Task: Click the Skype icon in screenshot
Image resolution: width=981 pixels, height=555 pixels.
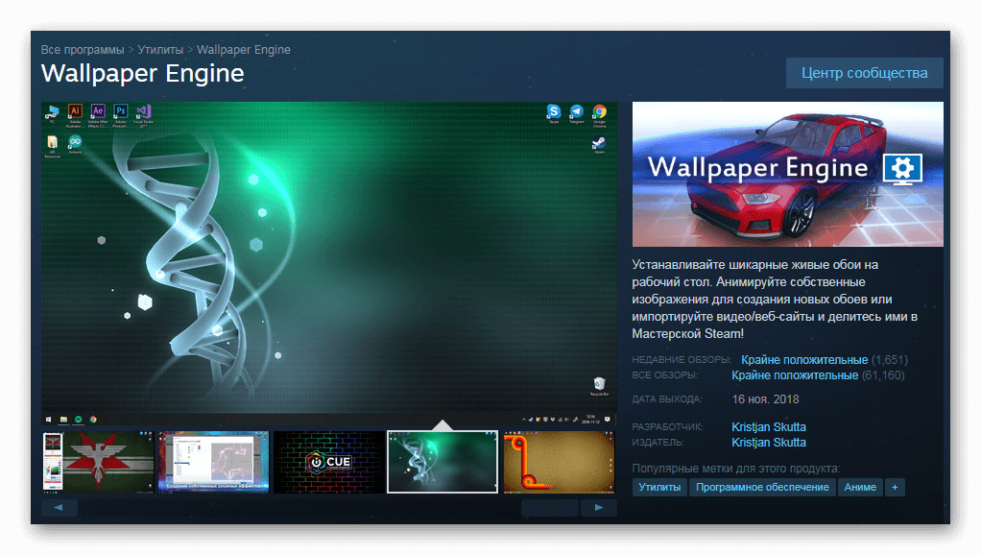Action: click(x=554, y=113)
